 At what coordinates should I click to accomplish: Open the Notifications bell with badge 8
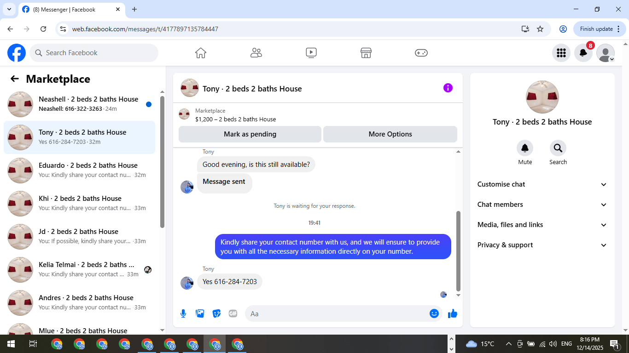[583, 53]
